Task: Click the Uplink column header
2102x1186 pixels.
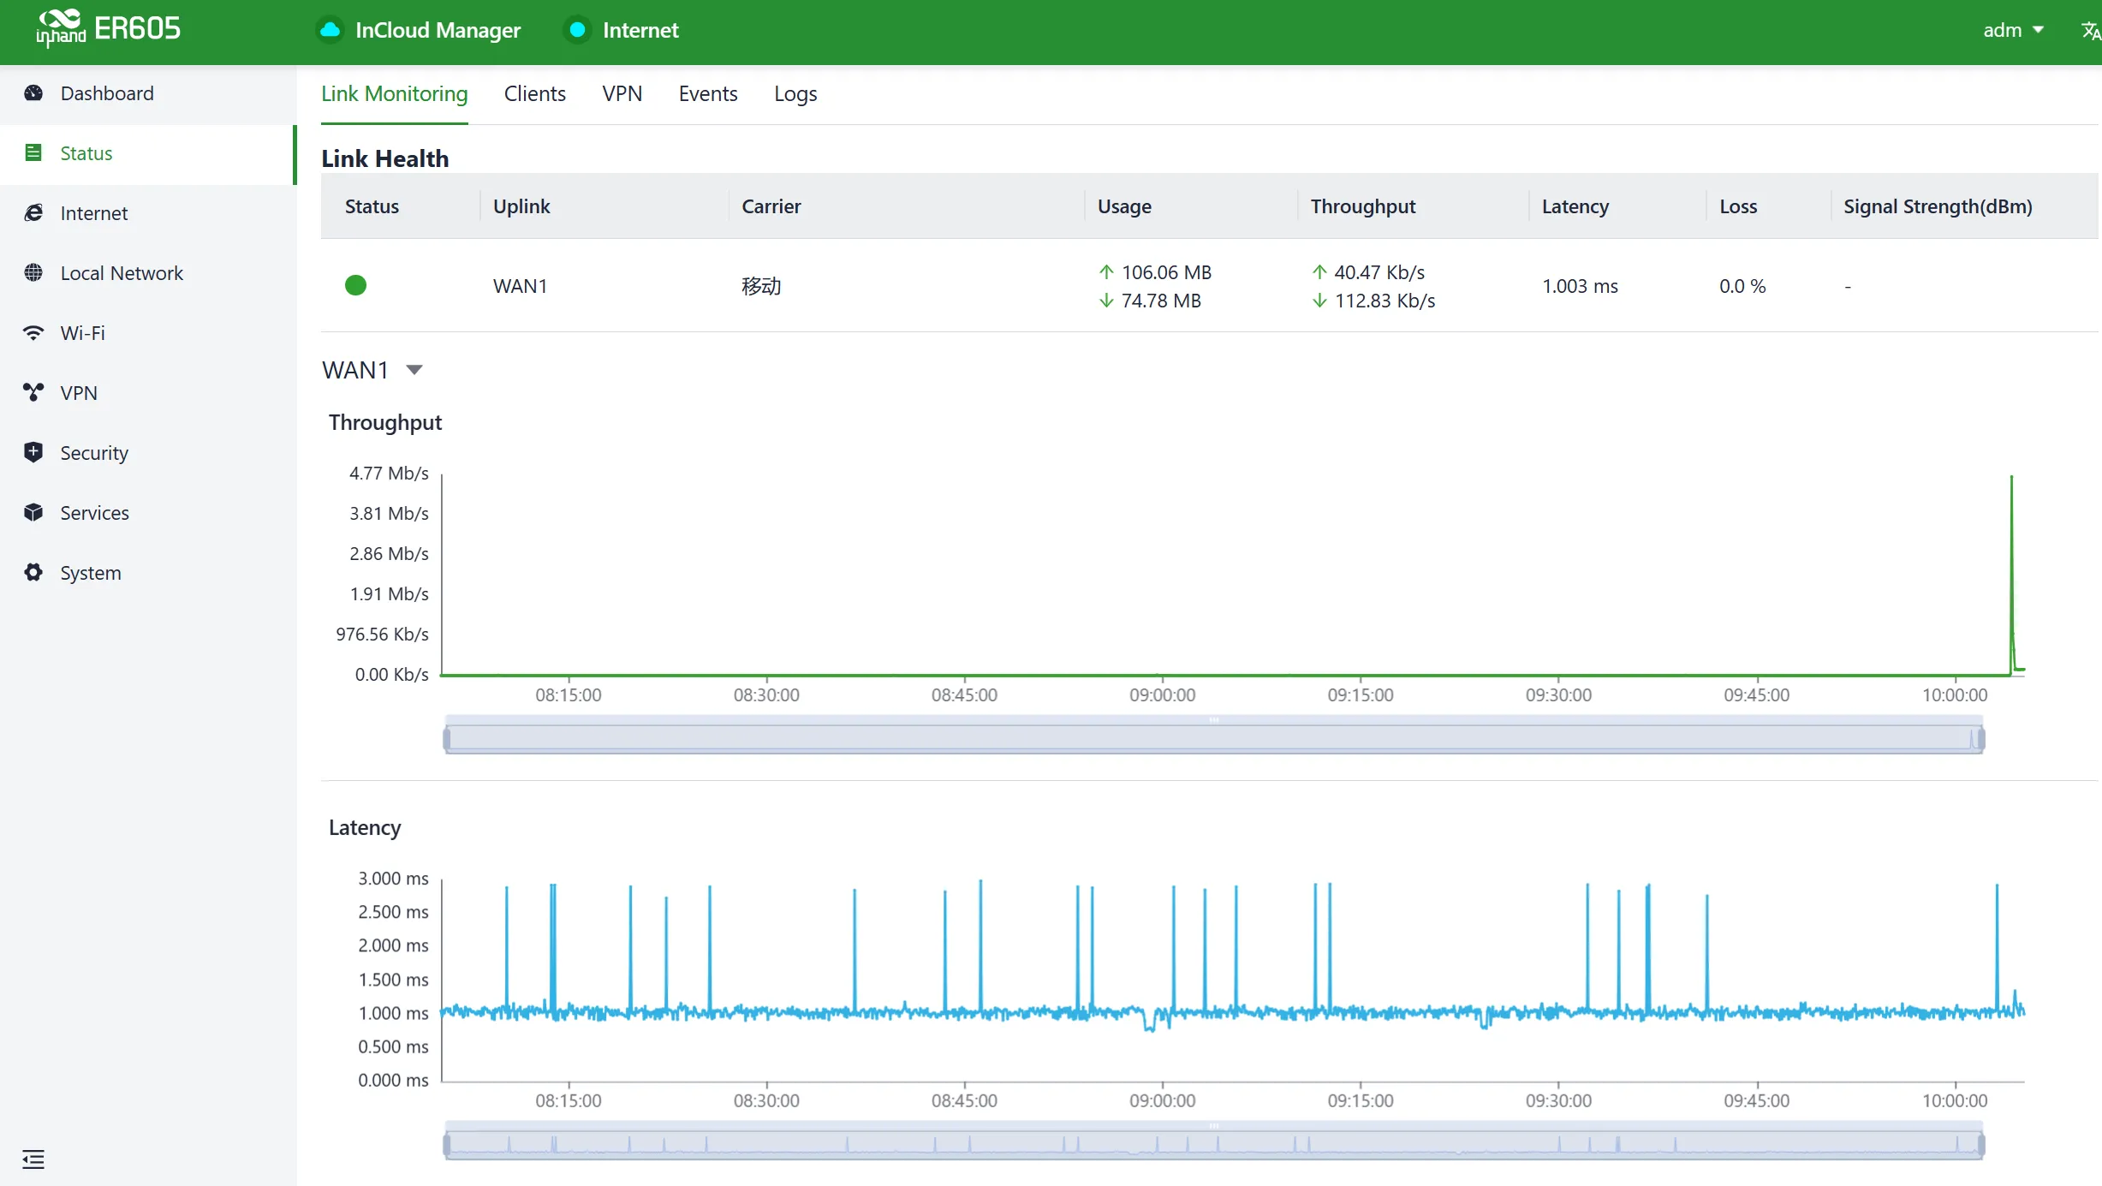Action: pos(521,206)
